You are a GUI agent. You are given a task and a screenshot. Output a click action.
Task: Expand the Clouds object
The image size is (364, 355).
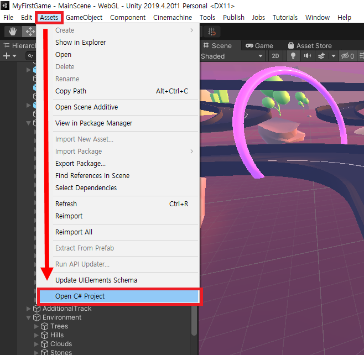36,344
